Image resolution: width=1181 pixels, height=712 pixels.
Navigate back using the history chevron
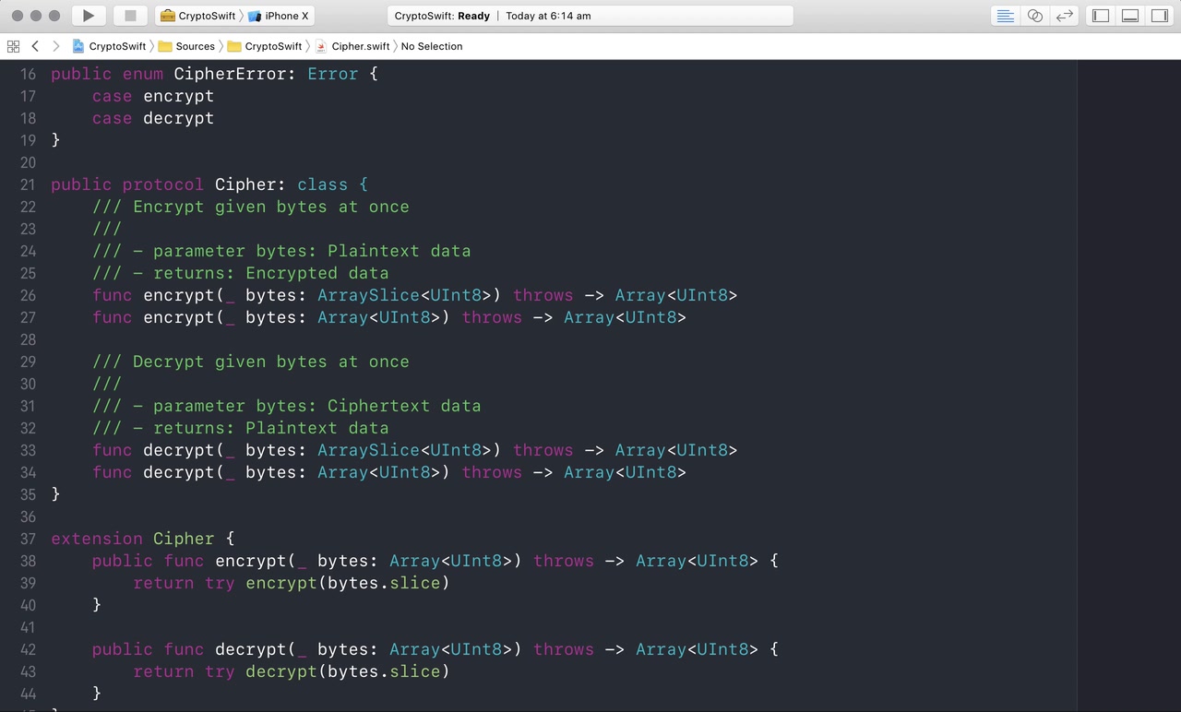tap(35, 46)
